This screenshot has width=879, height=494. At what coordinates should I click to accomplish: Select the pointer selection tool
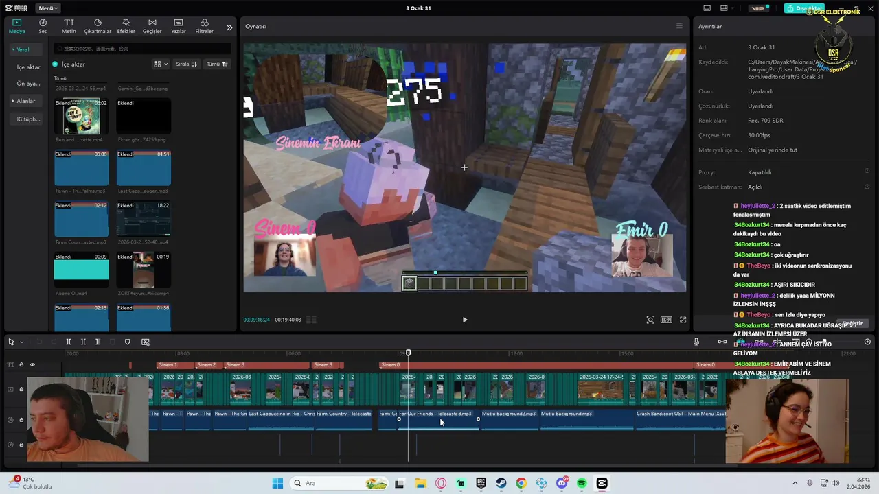11,342
